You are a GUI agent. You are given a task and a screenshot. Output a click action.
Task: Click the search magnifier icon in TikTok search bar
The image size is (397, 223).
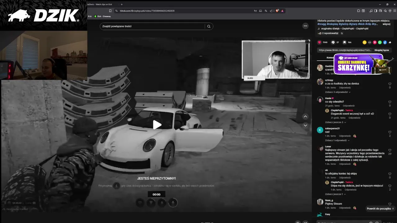(209, 26)
